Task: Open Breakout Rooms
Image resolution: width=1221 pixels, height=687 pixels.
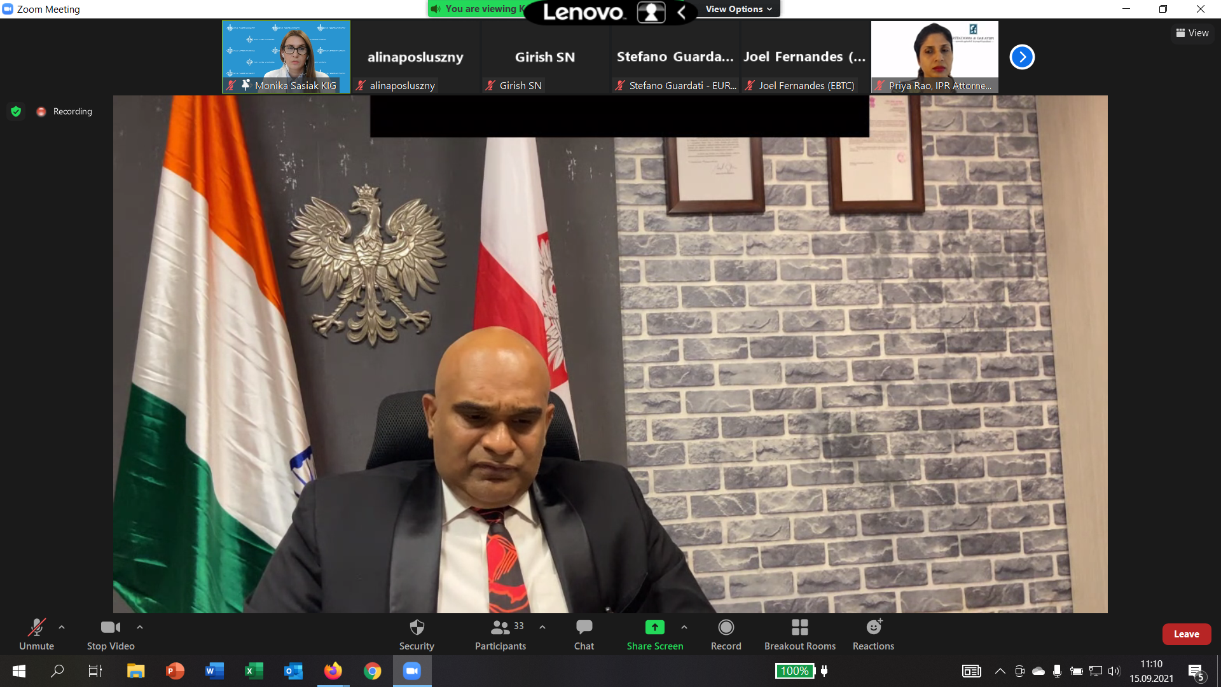Action: coord(799,628)
